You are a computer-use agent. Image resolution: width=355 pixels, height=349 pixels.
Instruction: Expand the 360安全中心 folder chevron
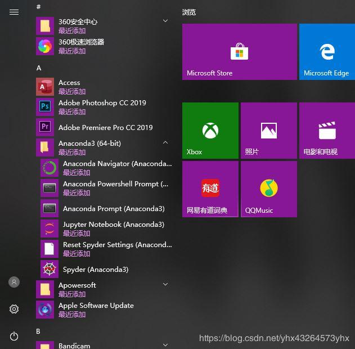coord(165,21)
